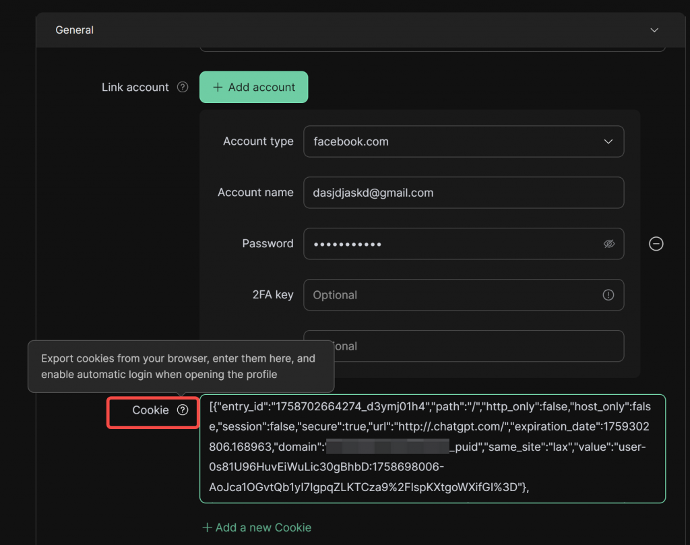Click the export cookies tooltip text
Viewport: 690px width, 545px height.
179,366
